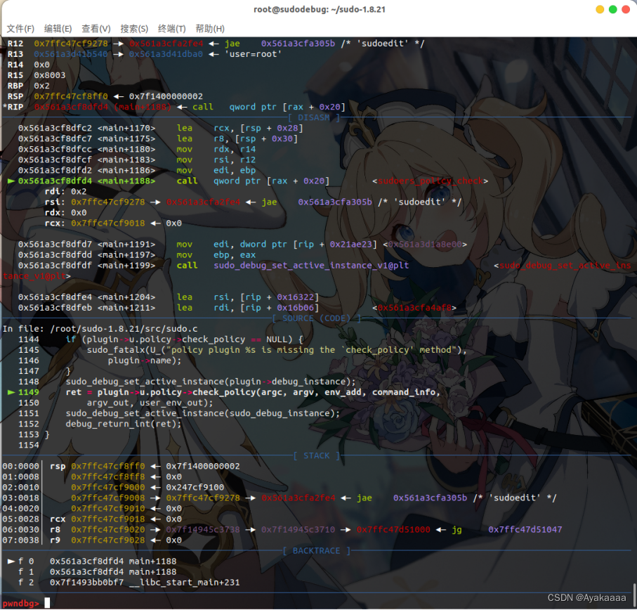The image size is (637, 610).
Task: Open the 终端(T) menu
Action: [x=172, y=28]
